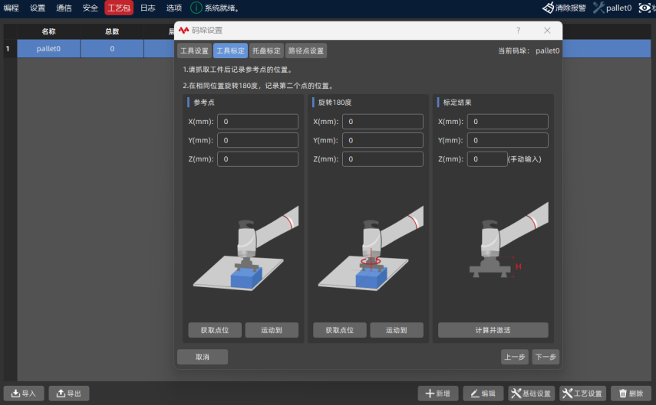Screen dimensions: 656x405
Task: Open the 设置 menu
Action: coord(38,8)
